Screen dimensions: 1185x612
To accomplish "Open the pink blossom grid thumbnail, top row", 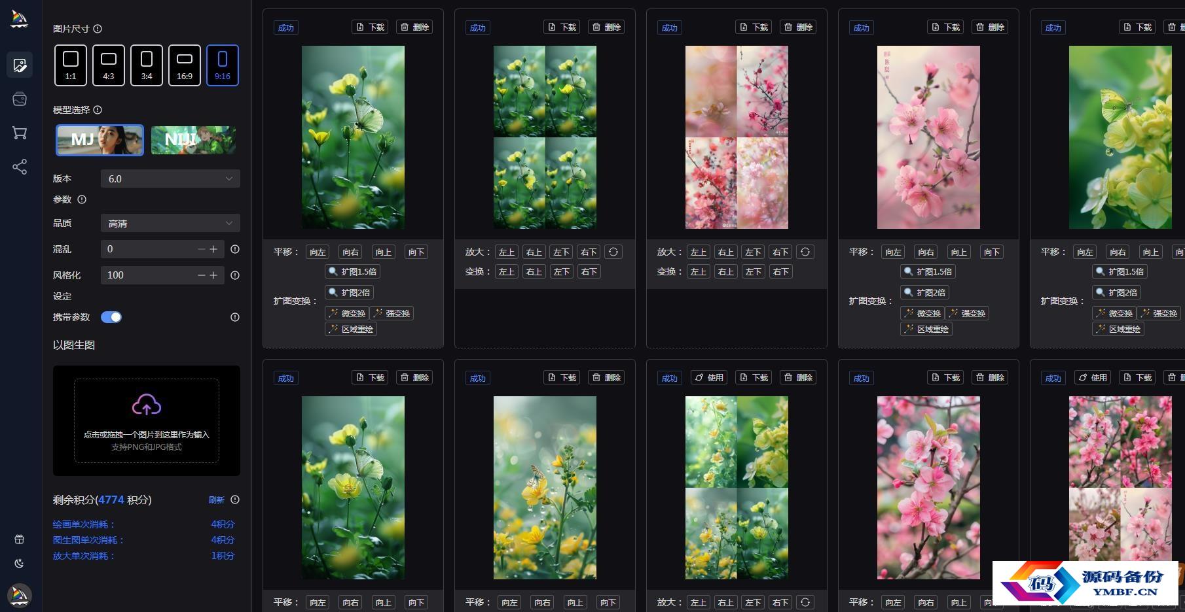I will pos(737,137).
